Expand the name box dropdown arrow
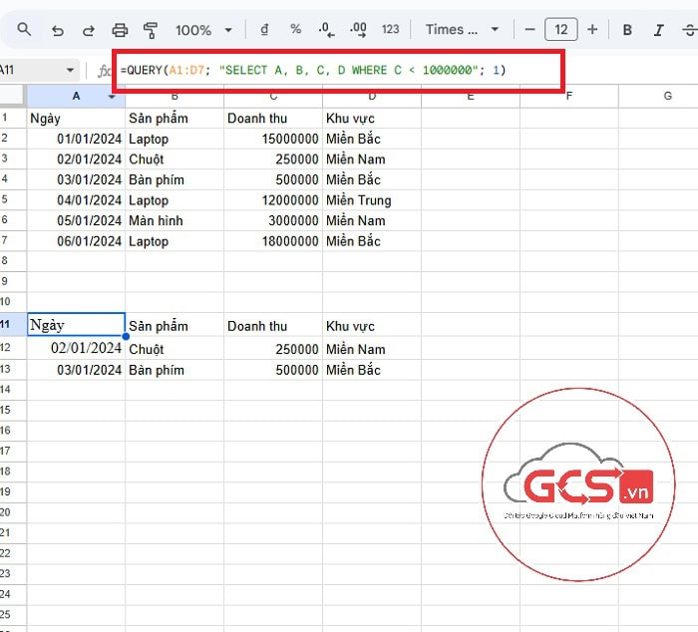Screen dimensions: 698x632 tap(70, 71)
